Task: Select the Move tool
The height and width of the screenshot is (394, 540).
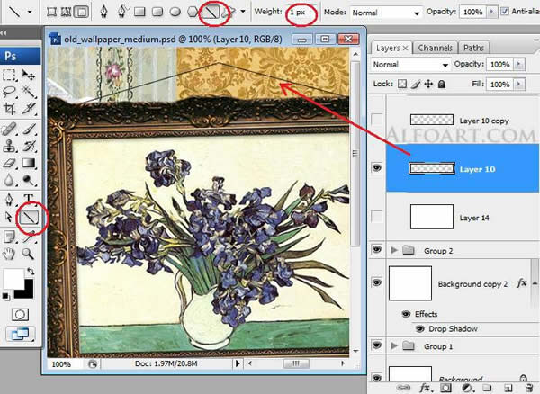Action: click(x=29, y=75)
